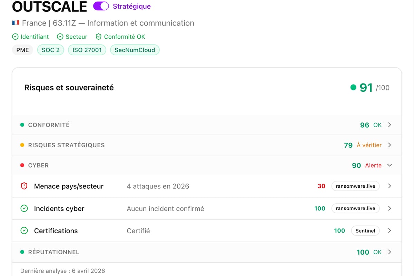414x276 pixels.
Task: Click the Conformité OK shield icon
Action: [x=99, y=37]
